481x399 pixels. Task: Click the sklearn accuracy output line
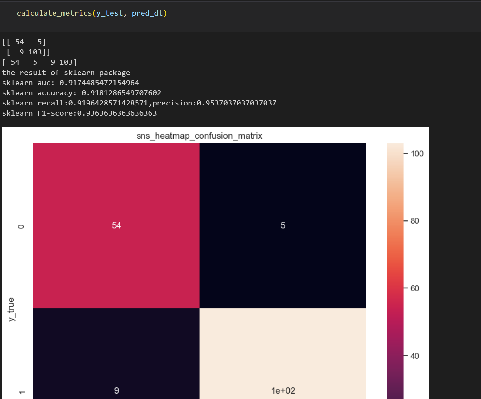coord(81,93)
